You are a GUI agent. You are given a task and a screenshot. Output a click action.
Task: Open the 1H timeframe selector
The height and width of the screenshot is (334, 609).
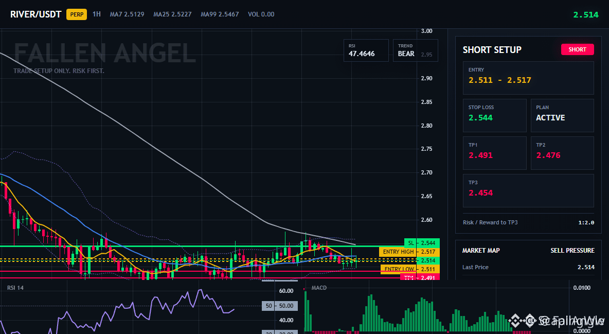pyautogui.click(x=97, y=14)
